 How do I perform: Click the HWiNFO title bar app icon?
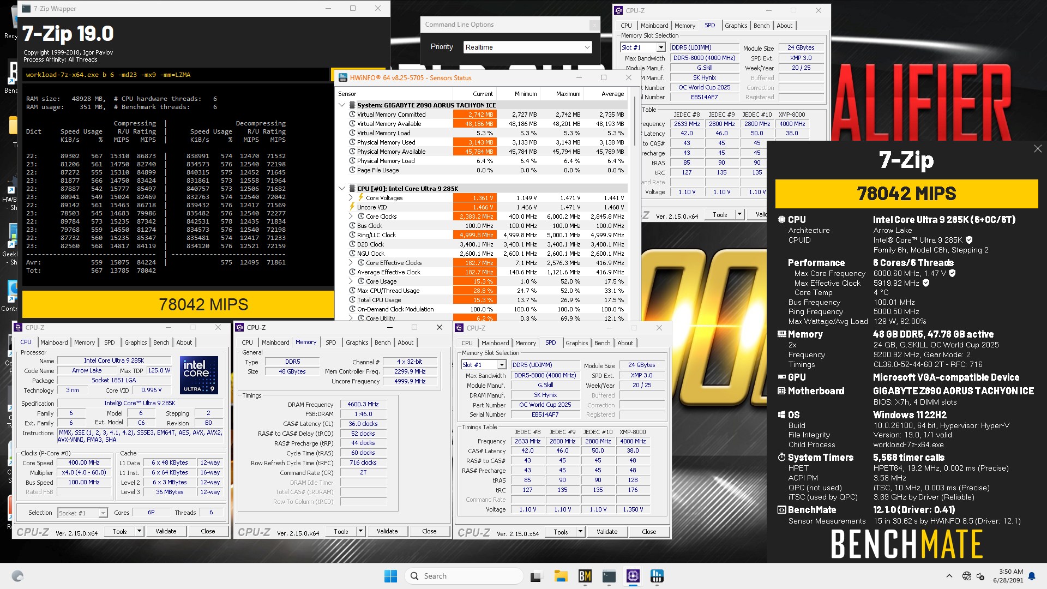343,78
